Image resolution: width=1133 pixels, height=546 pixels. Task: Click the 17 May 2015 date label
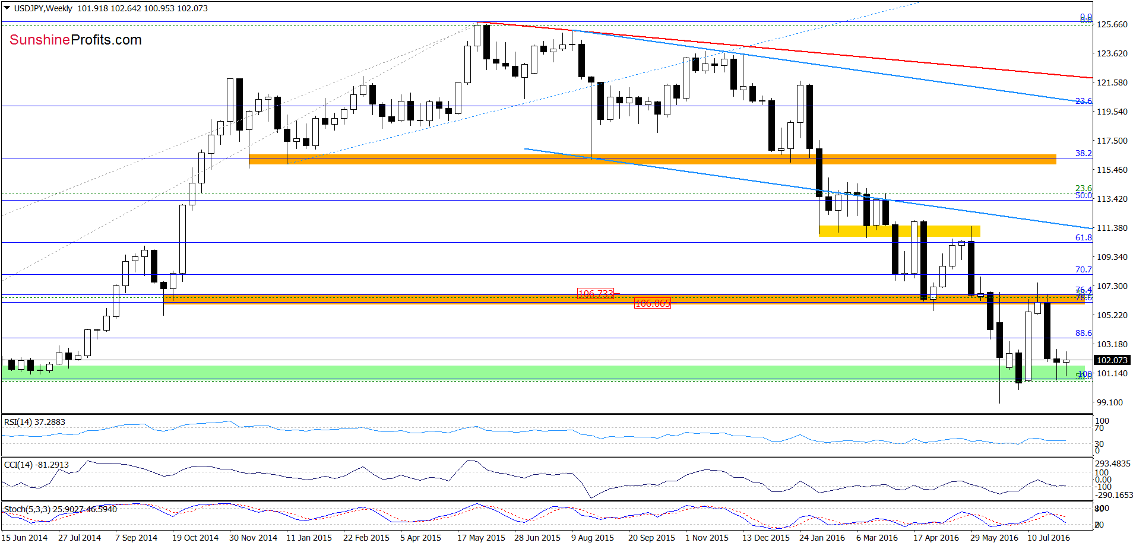pyautogui.click(x=481, y=538)
